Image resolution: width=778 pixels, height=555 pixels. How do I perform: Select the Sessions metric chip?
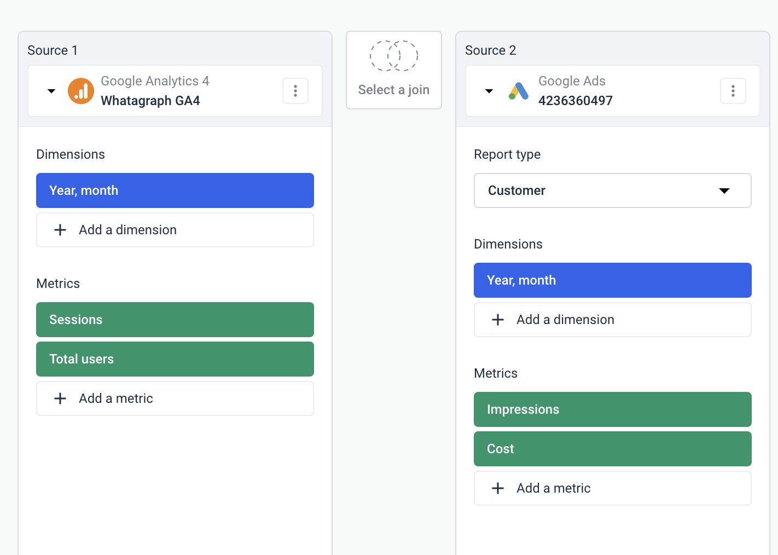coord(175,320)
